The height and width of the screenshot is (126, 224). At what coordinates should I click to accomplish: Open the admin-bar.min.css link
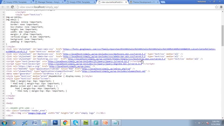104,56
